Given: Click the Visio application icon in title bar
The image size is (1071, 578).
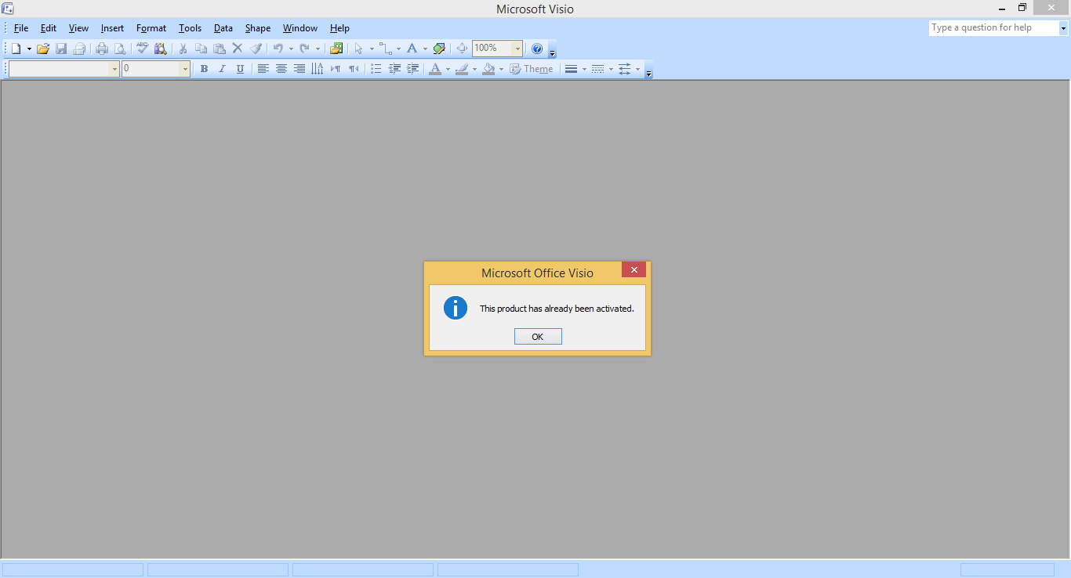Looking at the screenshot, I should pyautogui.click(x=8, y=9).
